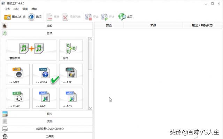The width and height of the screenshot is (223, 139).
Task: Click the 停止 stop conversion icon
Action: click(88, 17)
